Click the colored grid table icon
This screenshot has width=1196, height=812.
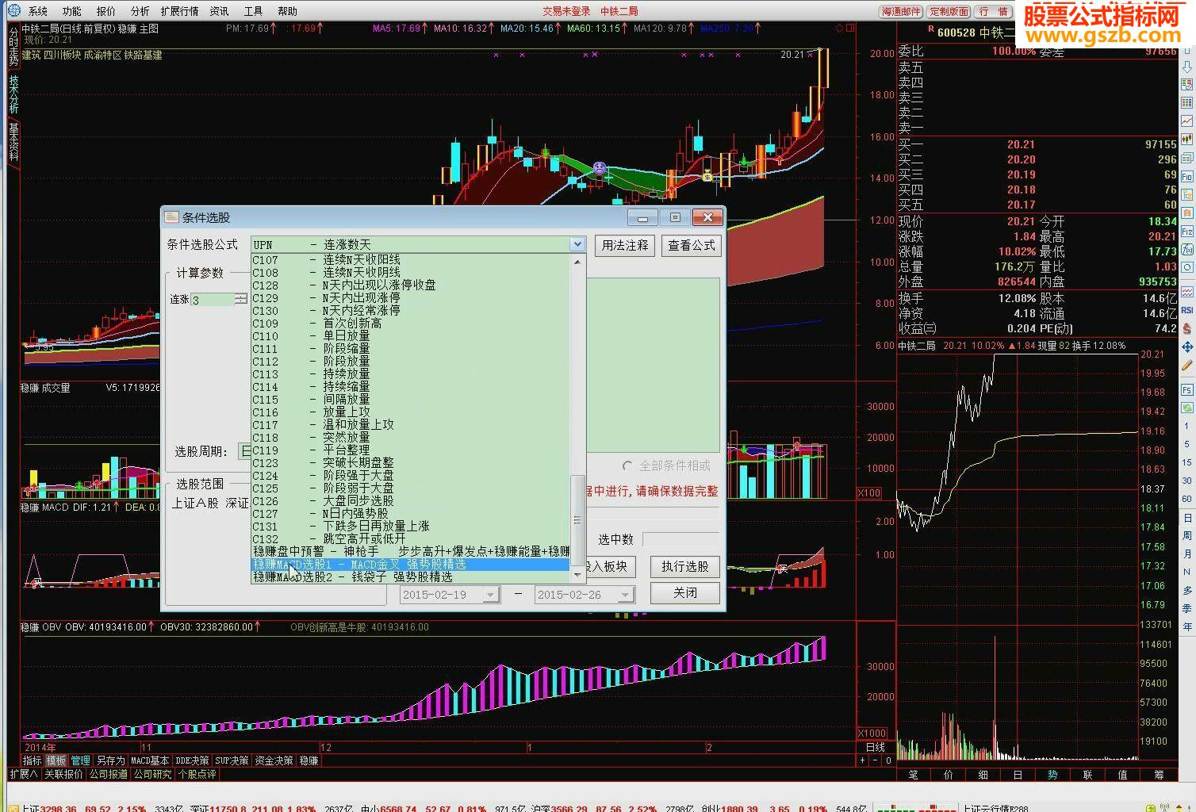1187,103
